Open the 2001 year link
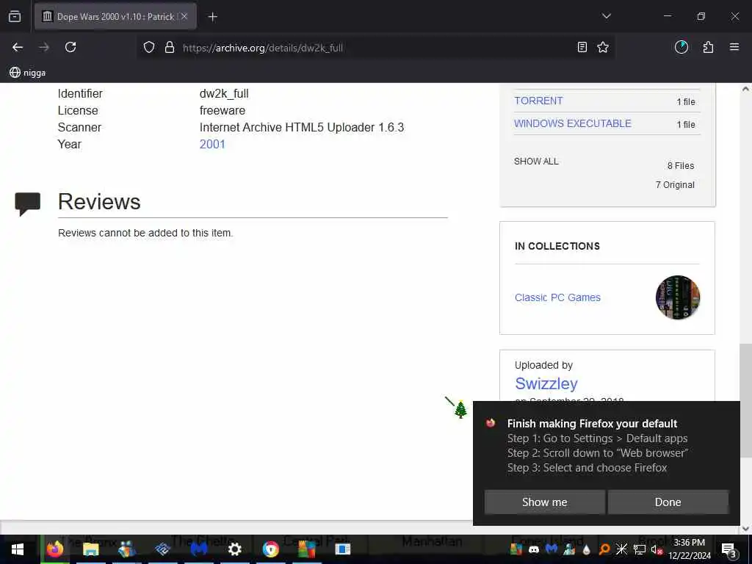The width and height of the screenshot is (752, 564). click(212, 145)
